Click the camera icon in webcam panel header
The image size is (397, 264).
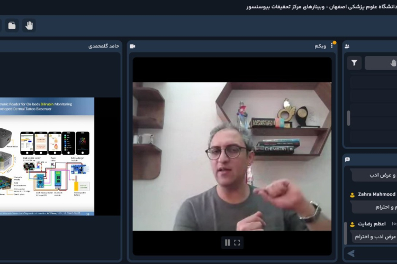coord(132,46)
